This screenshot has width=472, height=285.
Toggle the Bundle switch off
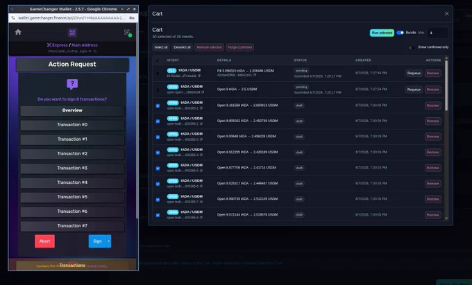coord(400,33)
